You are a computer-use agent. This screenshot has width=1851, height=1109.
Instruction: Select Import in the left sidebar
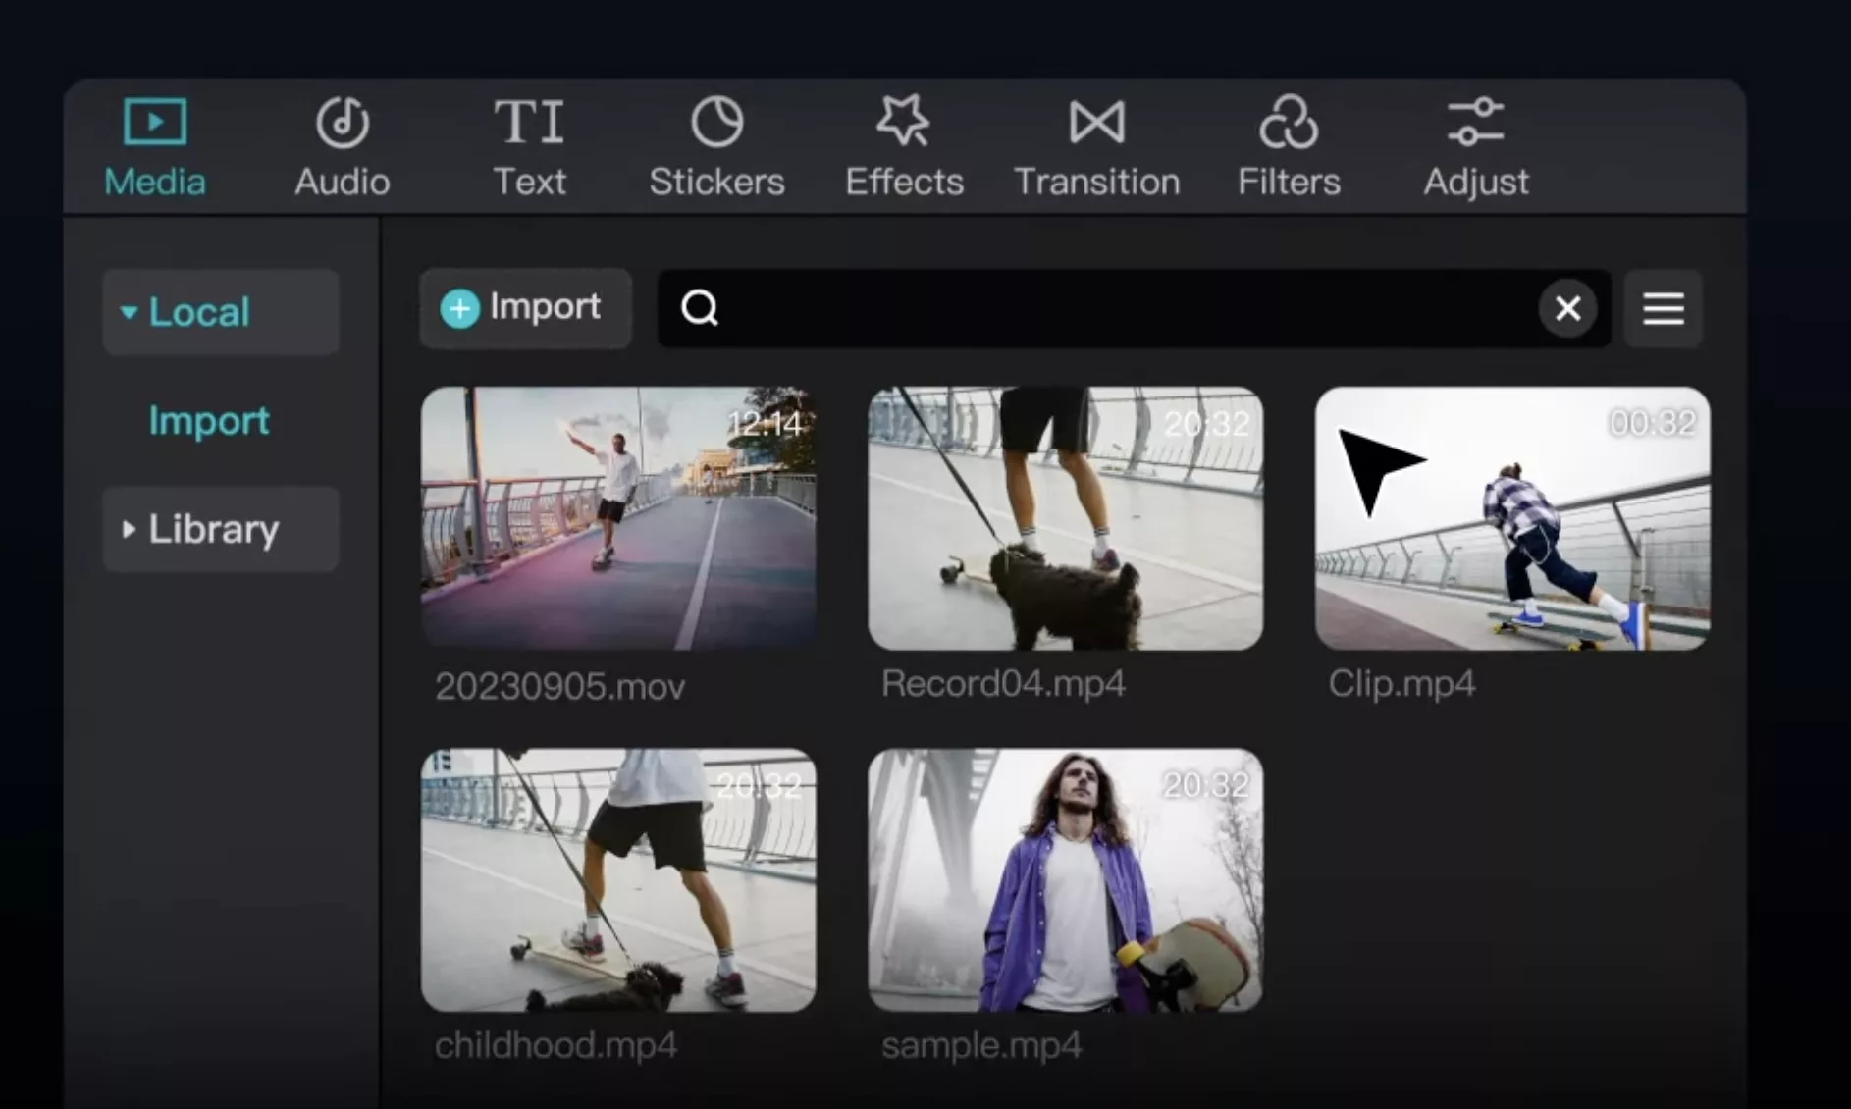(x=208, y=421)
